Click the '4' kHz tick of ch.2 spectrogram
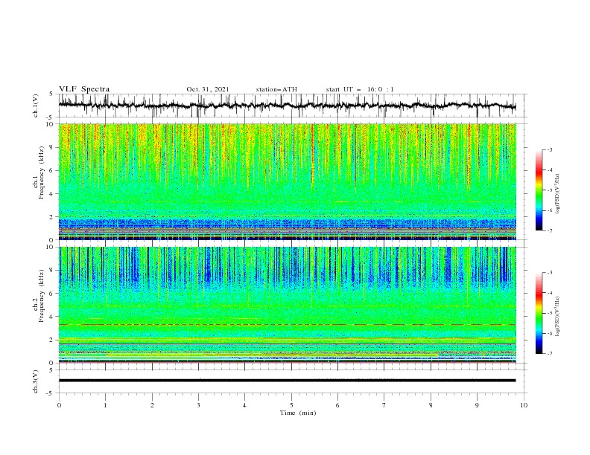Image resolution: width=590 pixels, height=455 pixels. tap(52, 317)
